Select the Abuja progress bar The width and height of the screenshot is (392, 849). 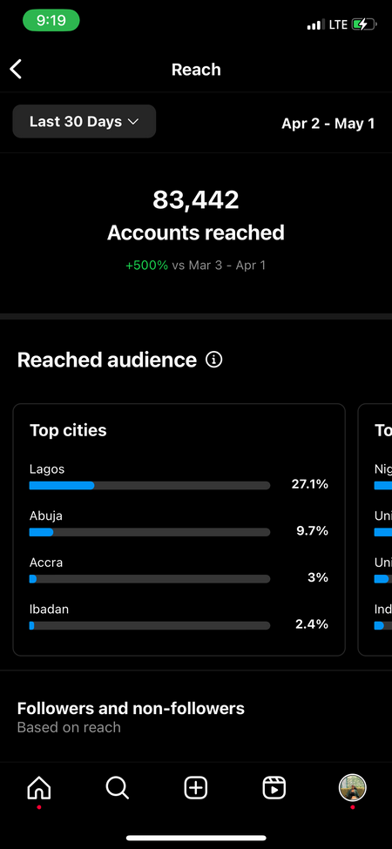coord(150,532)
